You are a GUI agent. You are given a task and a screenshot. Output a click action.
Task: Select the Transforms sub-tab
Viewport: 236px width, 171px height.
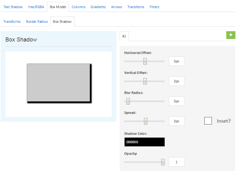click(12, 22)
